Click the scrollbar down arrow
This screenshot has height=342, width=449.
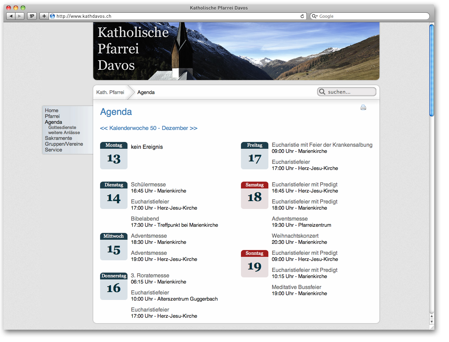tap(432, 322)
